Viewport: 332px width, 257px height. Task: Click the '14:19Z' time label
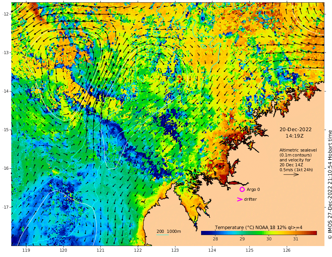point(295,136)
